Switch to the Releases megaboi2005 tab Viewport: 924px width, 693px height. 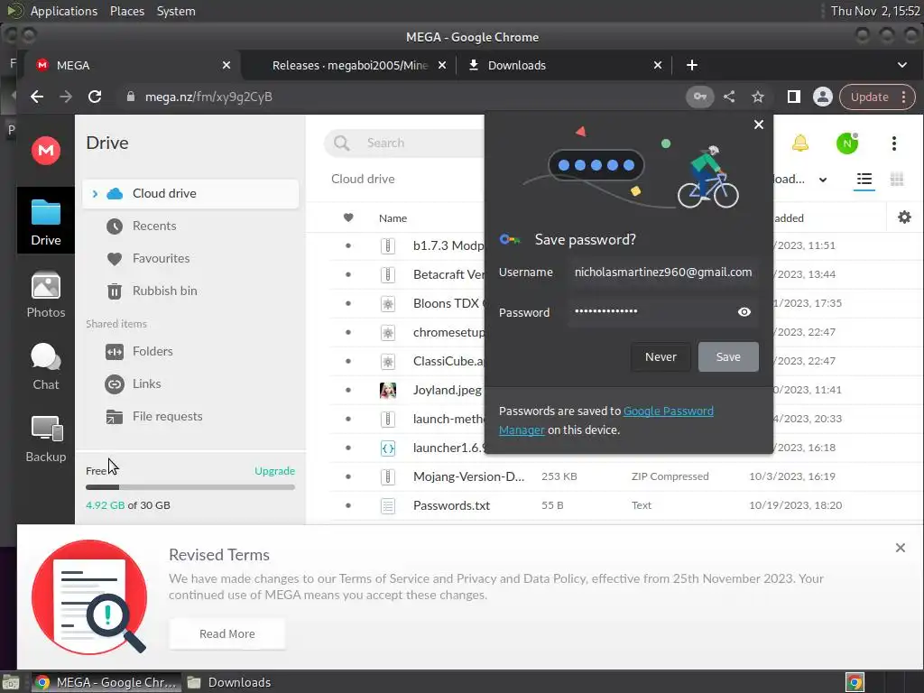click(x=350, y=65)
